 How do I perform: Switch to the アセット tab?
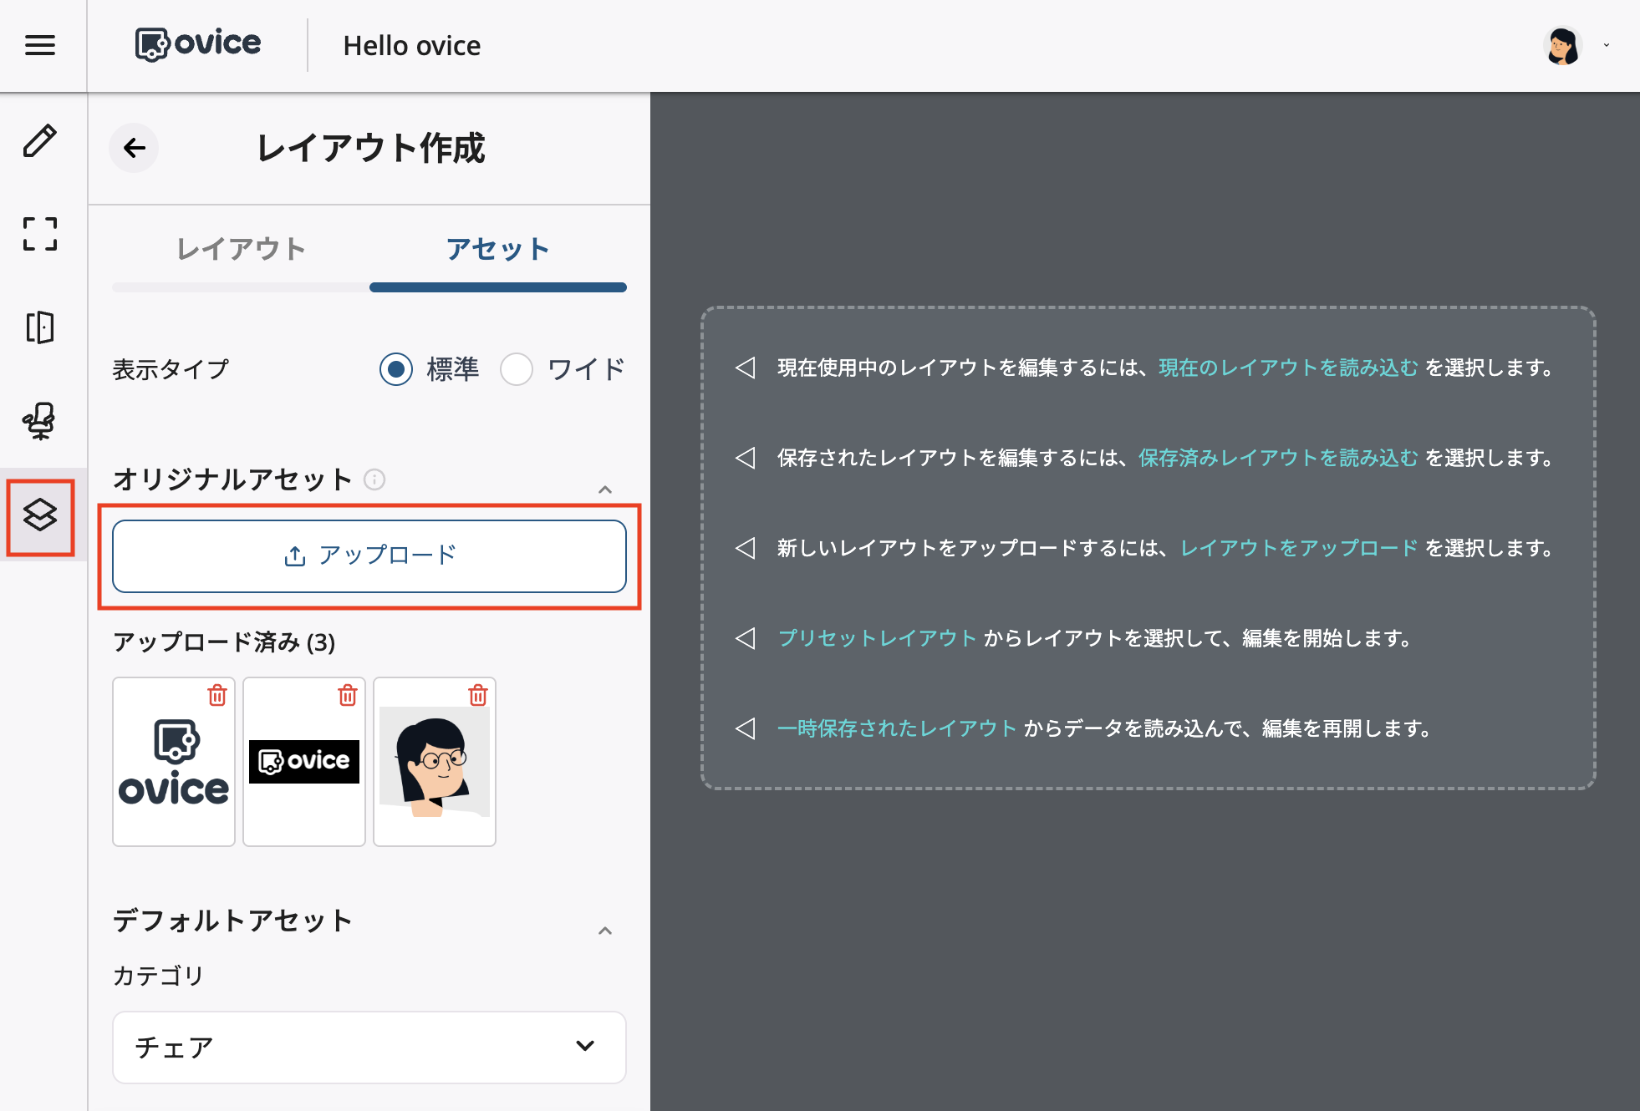[x=498, y=249]
